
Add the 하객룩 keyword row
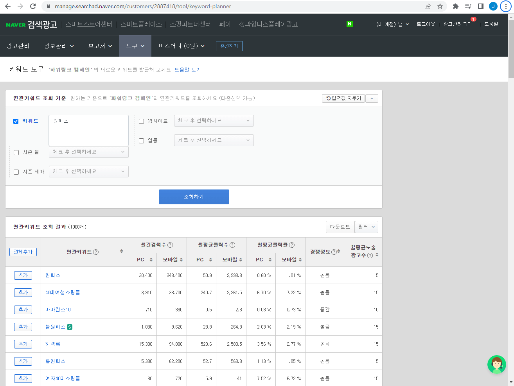23,344
